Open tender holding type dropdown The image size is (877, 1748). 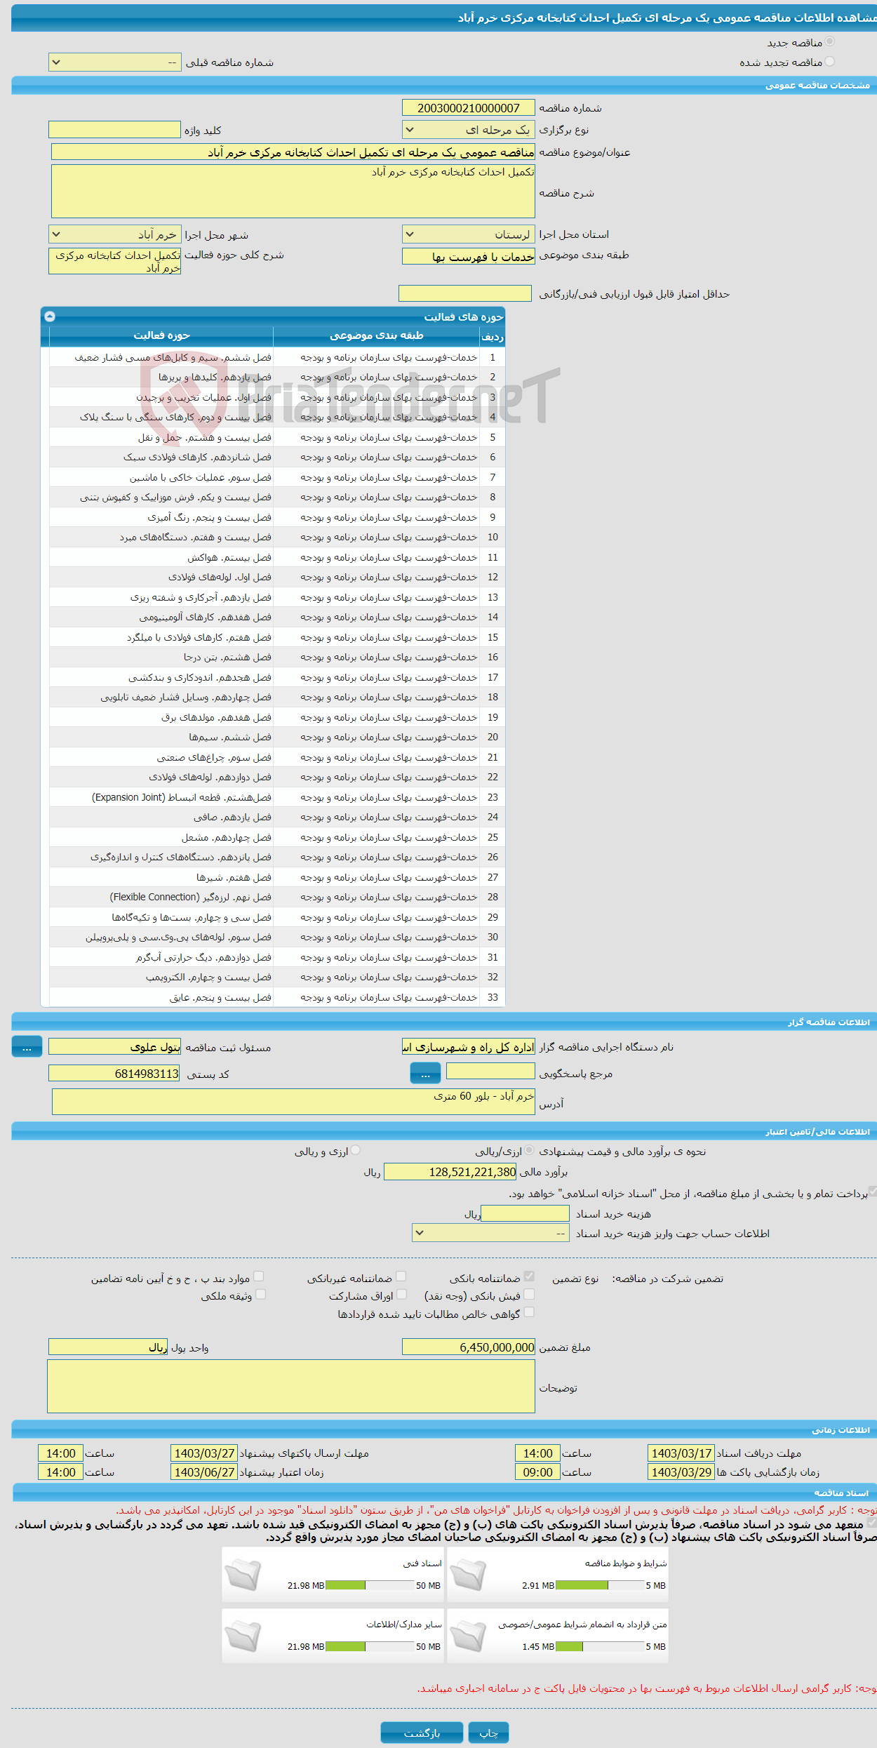(469, 130)
